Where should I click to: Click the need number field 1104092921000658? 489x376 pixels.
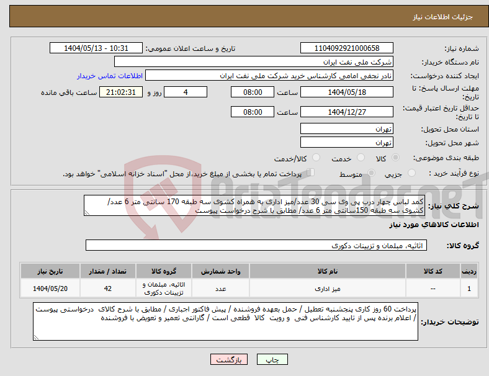(347, 48)
